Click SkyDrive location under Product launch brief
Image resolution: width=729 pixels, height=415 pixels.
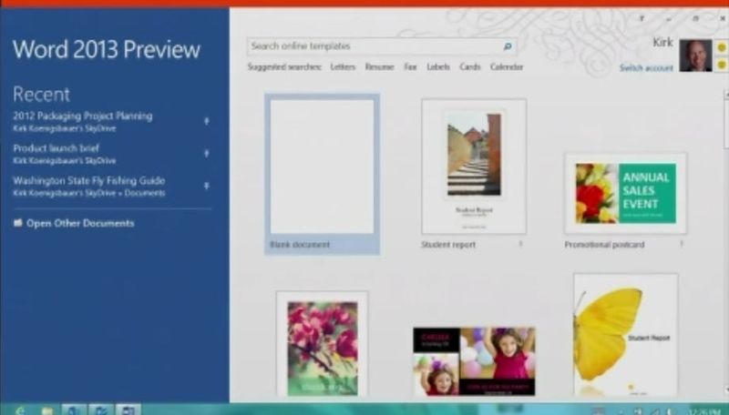coord(64,160)
